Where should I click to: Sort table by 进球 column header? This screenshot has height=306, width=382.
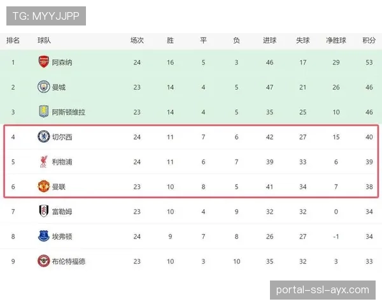click(269, 40)
